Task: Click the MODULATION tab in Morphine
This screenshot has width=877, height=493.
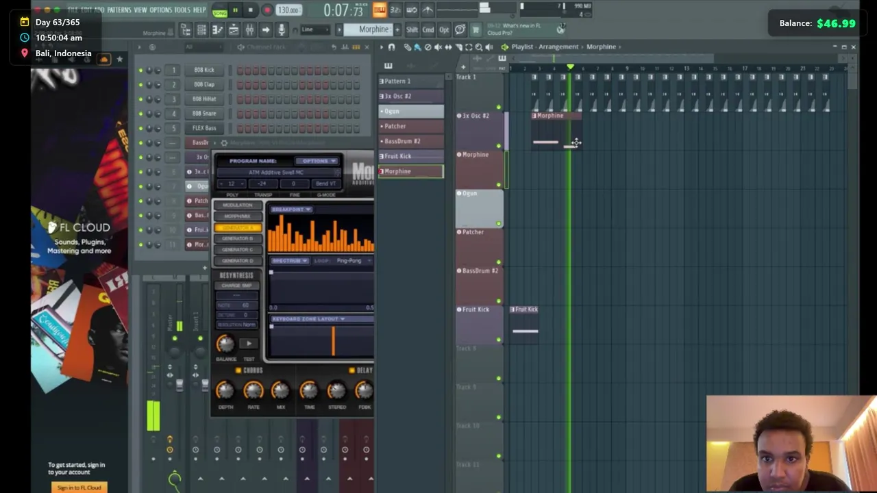Action: [x=237, y=205]
